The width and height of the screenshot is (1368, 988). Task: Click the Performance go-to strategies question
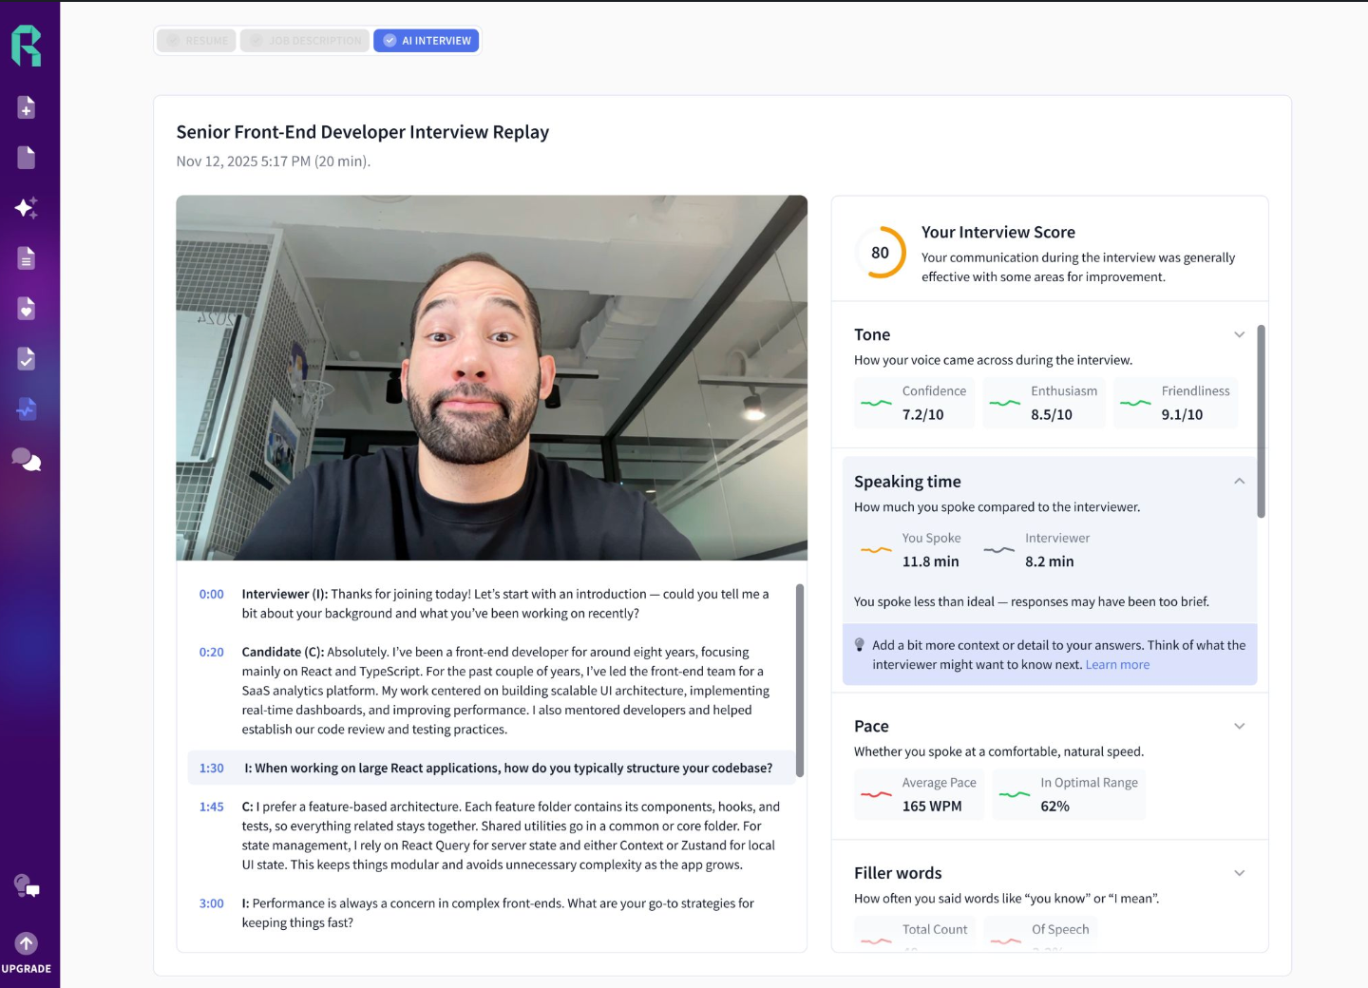click(498, 914)
